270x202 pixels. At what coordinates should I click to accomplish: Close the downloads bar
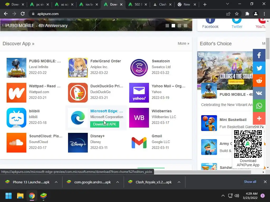[265, 182]
